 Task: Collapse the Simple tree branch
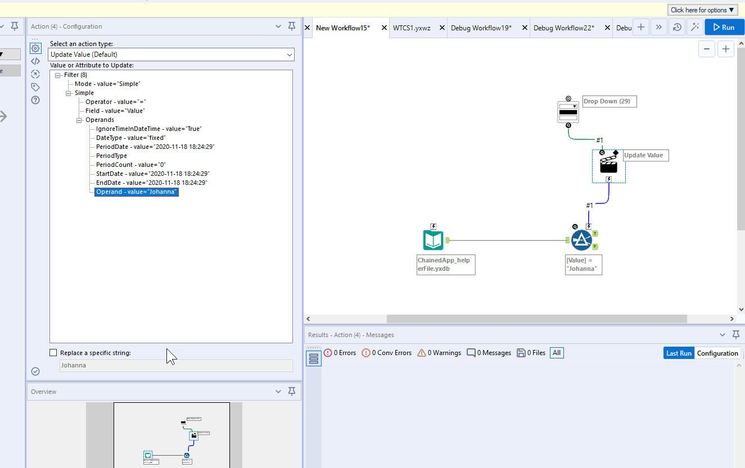(x=69, y=92)
